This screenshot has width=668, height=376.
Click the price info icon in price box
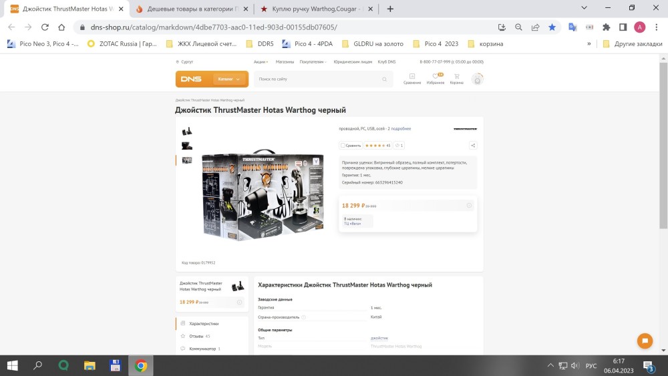point(469,206)
